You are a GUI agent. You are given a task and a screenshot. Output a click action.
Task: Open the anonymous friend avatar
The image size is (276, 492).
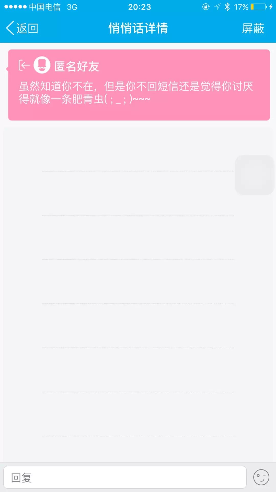coord(42,65)
